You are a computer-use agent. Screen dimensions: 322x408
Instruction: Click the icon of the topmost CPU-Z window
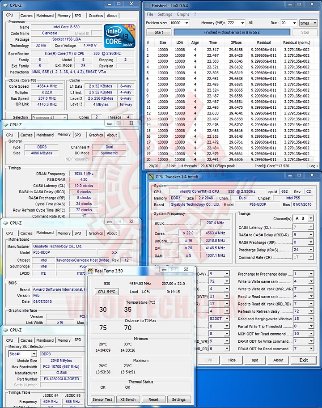(5, 5)
